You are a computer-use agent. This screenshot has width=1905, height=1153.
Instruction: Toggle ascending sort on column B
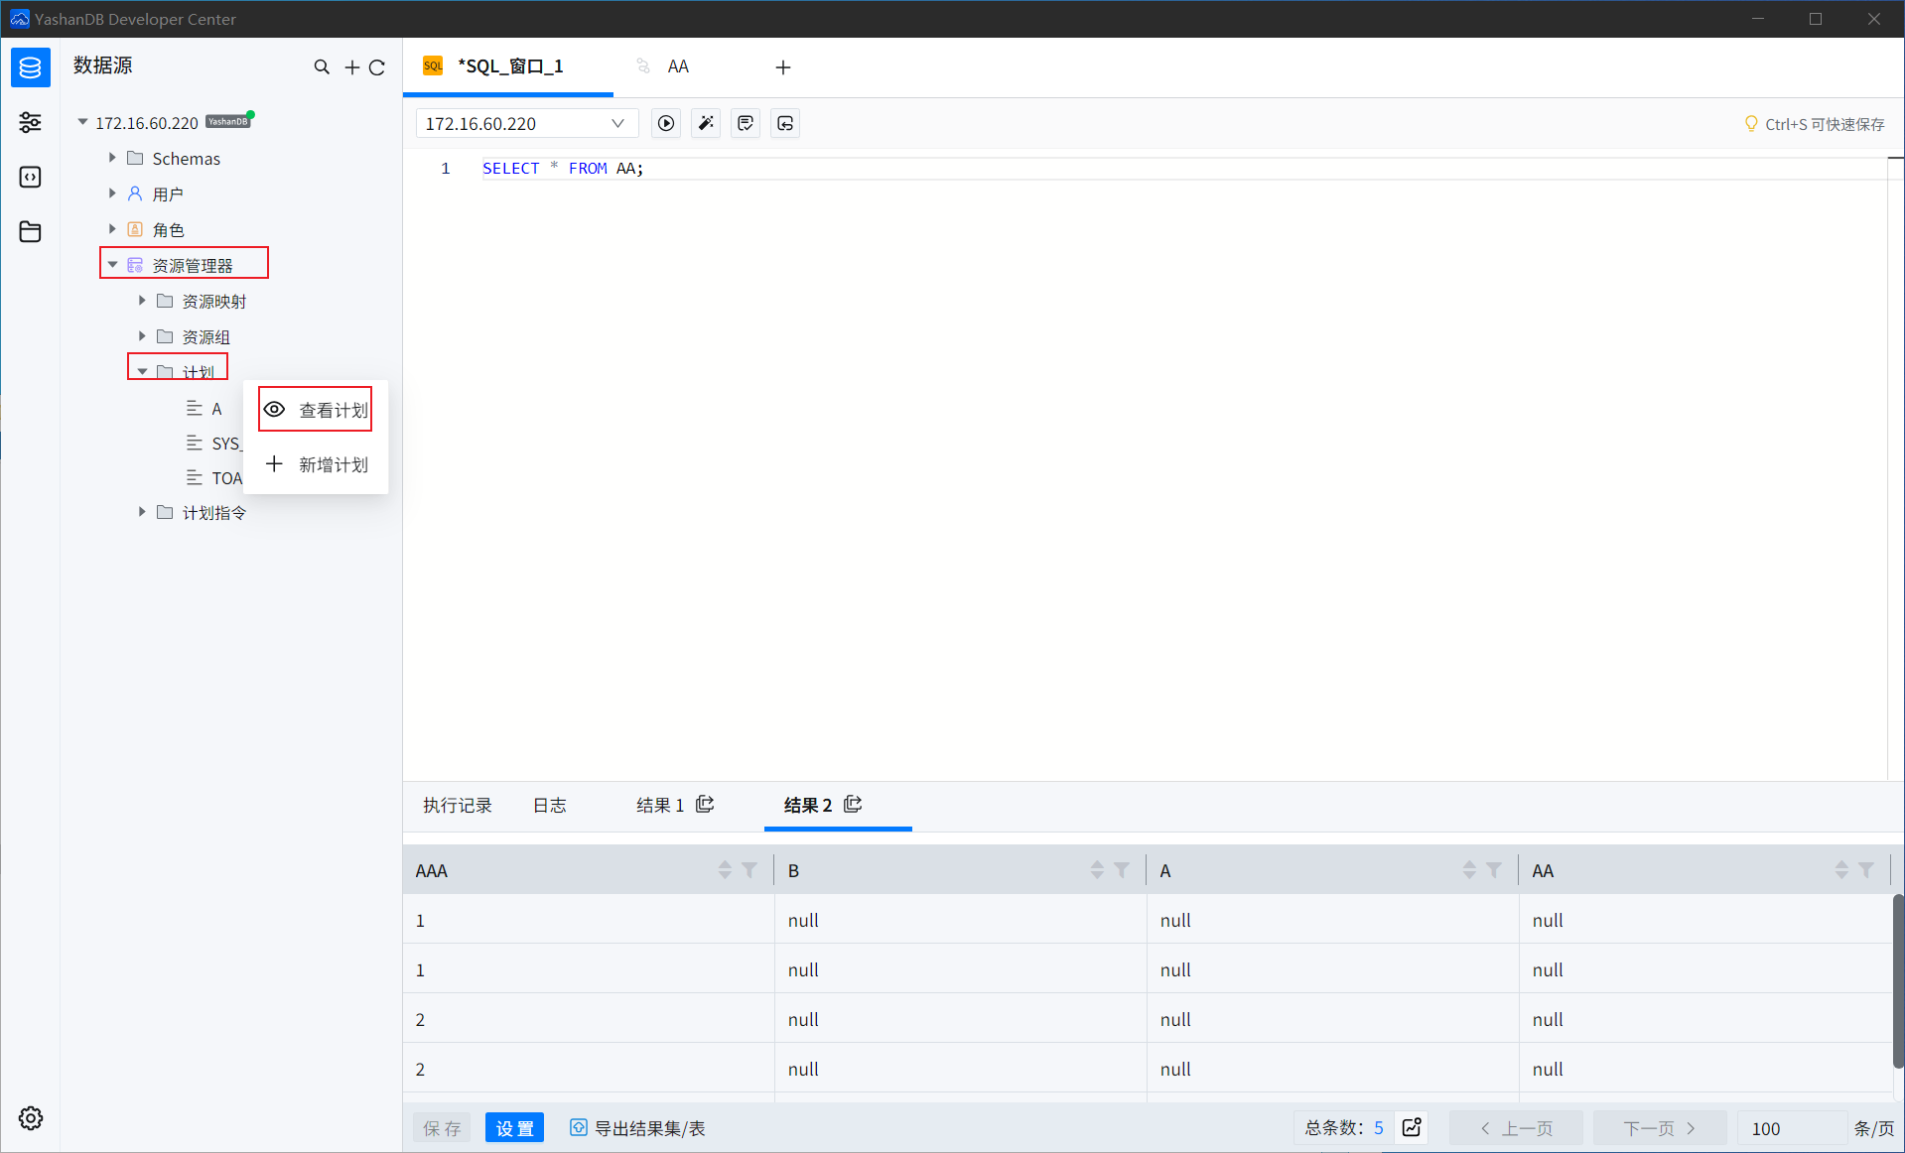[x=1096, y=864]
